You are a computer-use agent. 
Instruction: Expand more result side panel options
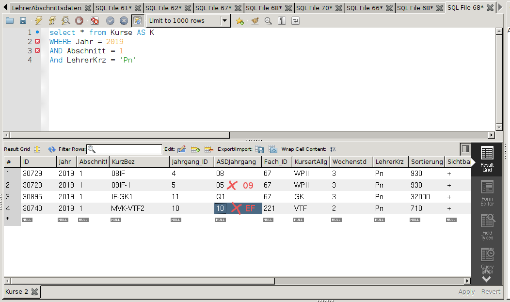[x=487, y=279]
